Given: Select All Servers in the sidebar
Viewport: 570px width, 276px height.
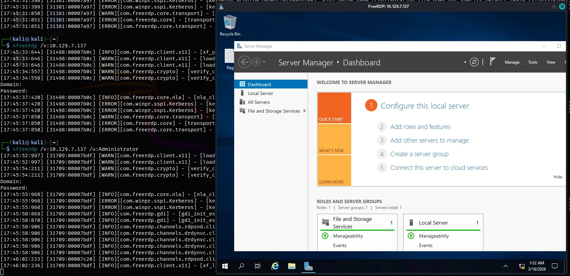Looking at the screenshot, I should [x=271, y=102].
